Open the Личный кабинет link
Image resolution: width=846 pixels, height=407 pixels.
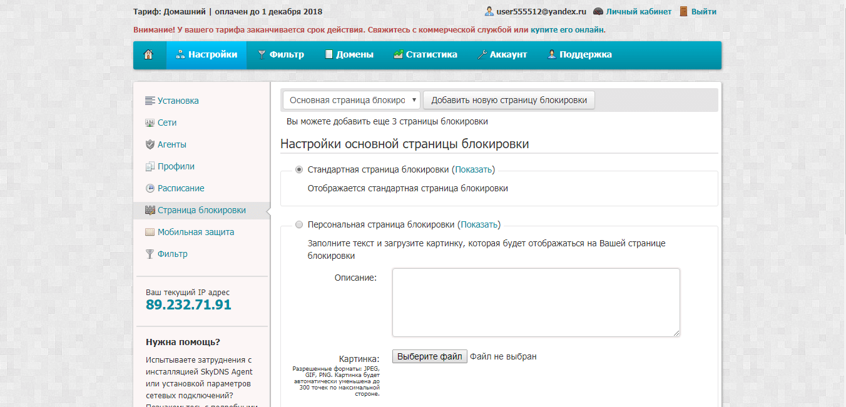(638, 12)
